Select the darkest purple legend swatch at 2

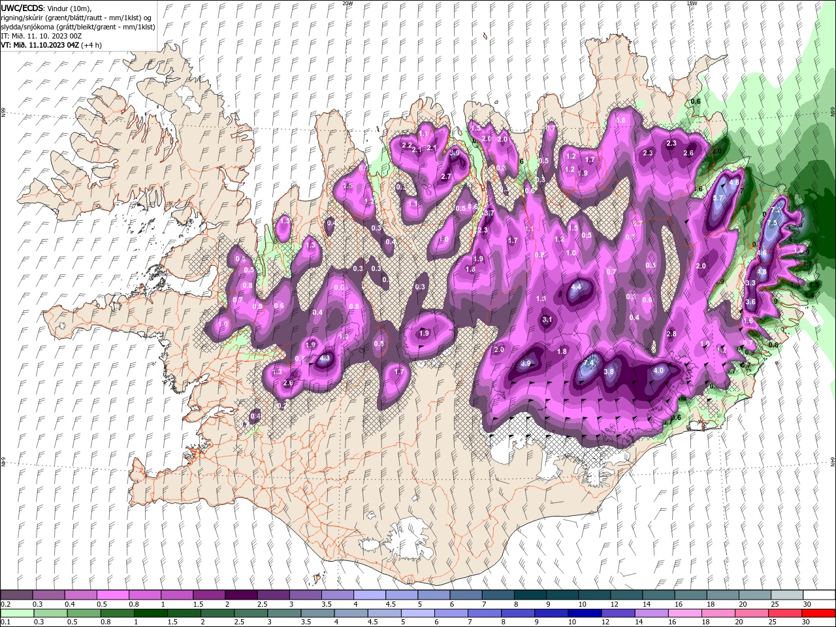[x=241, y=595]
